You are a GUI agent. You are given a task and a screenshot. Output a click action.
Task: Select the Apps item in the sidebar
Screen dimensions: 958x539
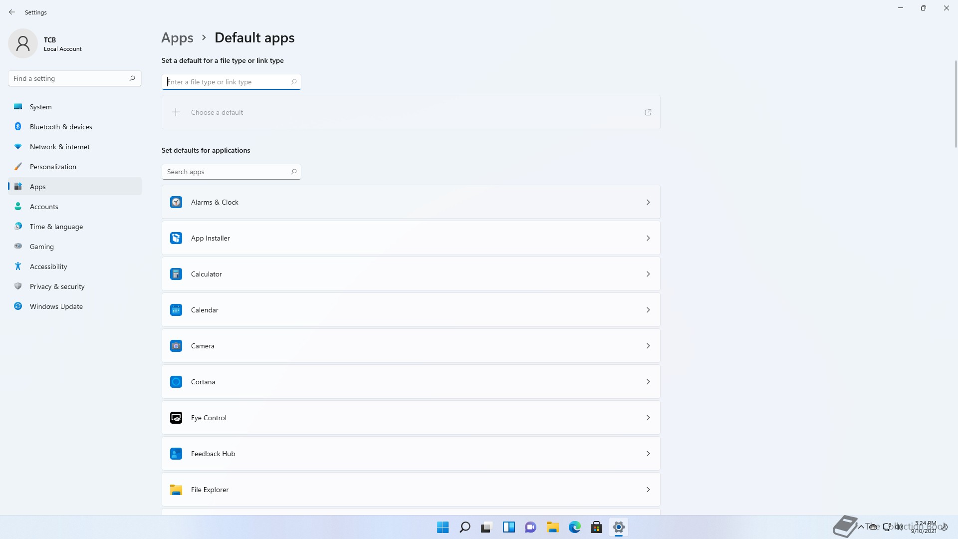click(75, 187)
